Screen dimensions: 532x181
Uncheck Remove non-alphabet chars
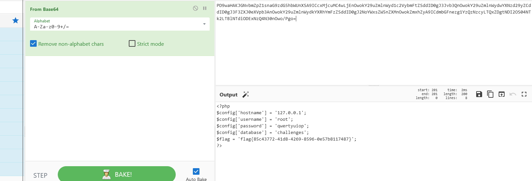pos(33,44)
